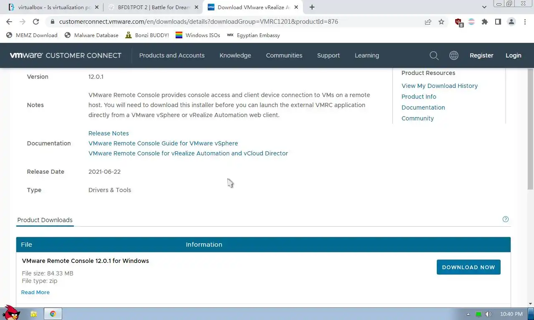The height and width of the screenshot is (320, 534).
Task: Click the DOWNLOAD NOW button
Action: (x=469, y=267)
